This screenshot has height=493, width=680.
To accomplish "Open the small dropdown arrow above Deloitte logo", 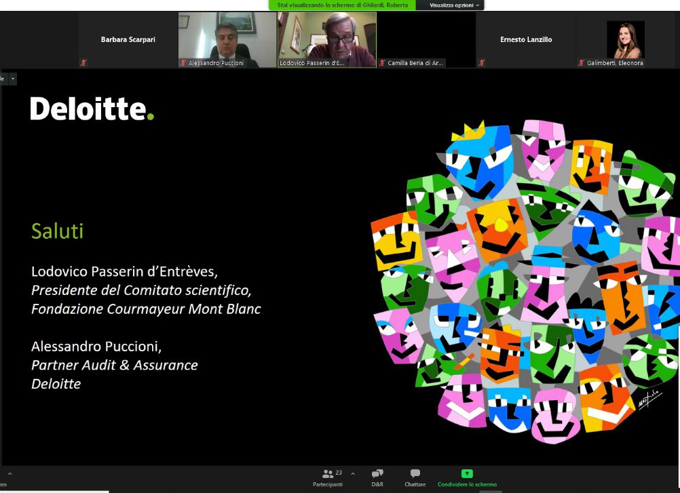I will tap(13, 79).
